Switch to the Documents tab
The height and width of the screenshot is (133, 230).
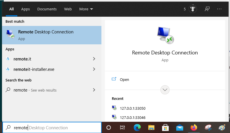tap(47, 9)
